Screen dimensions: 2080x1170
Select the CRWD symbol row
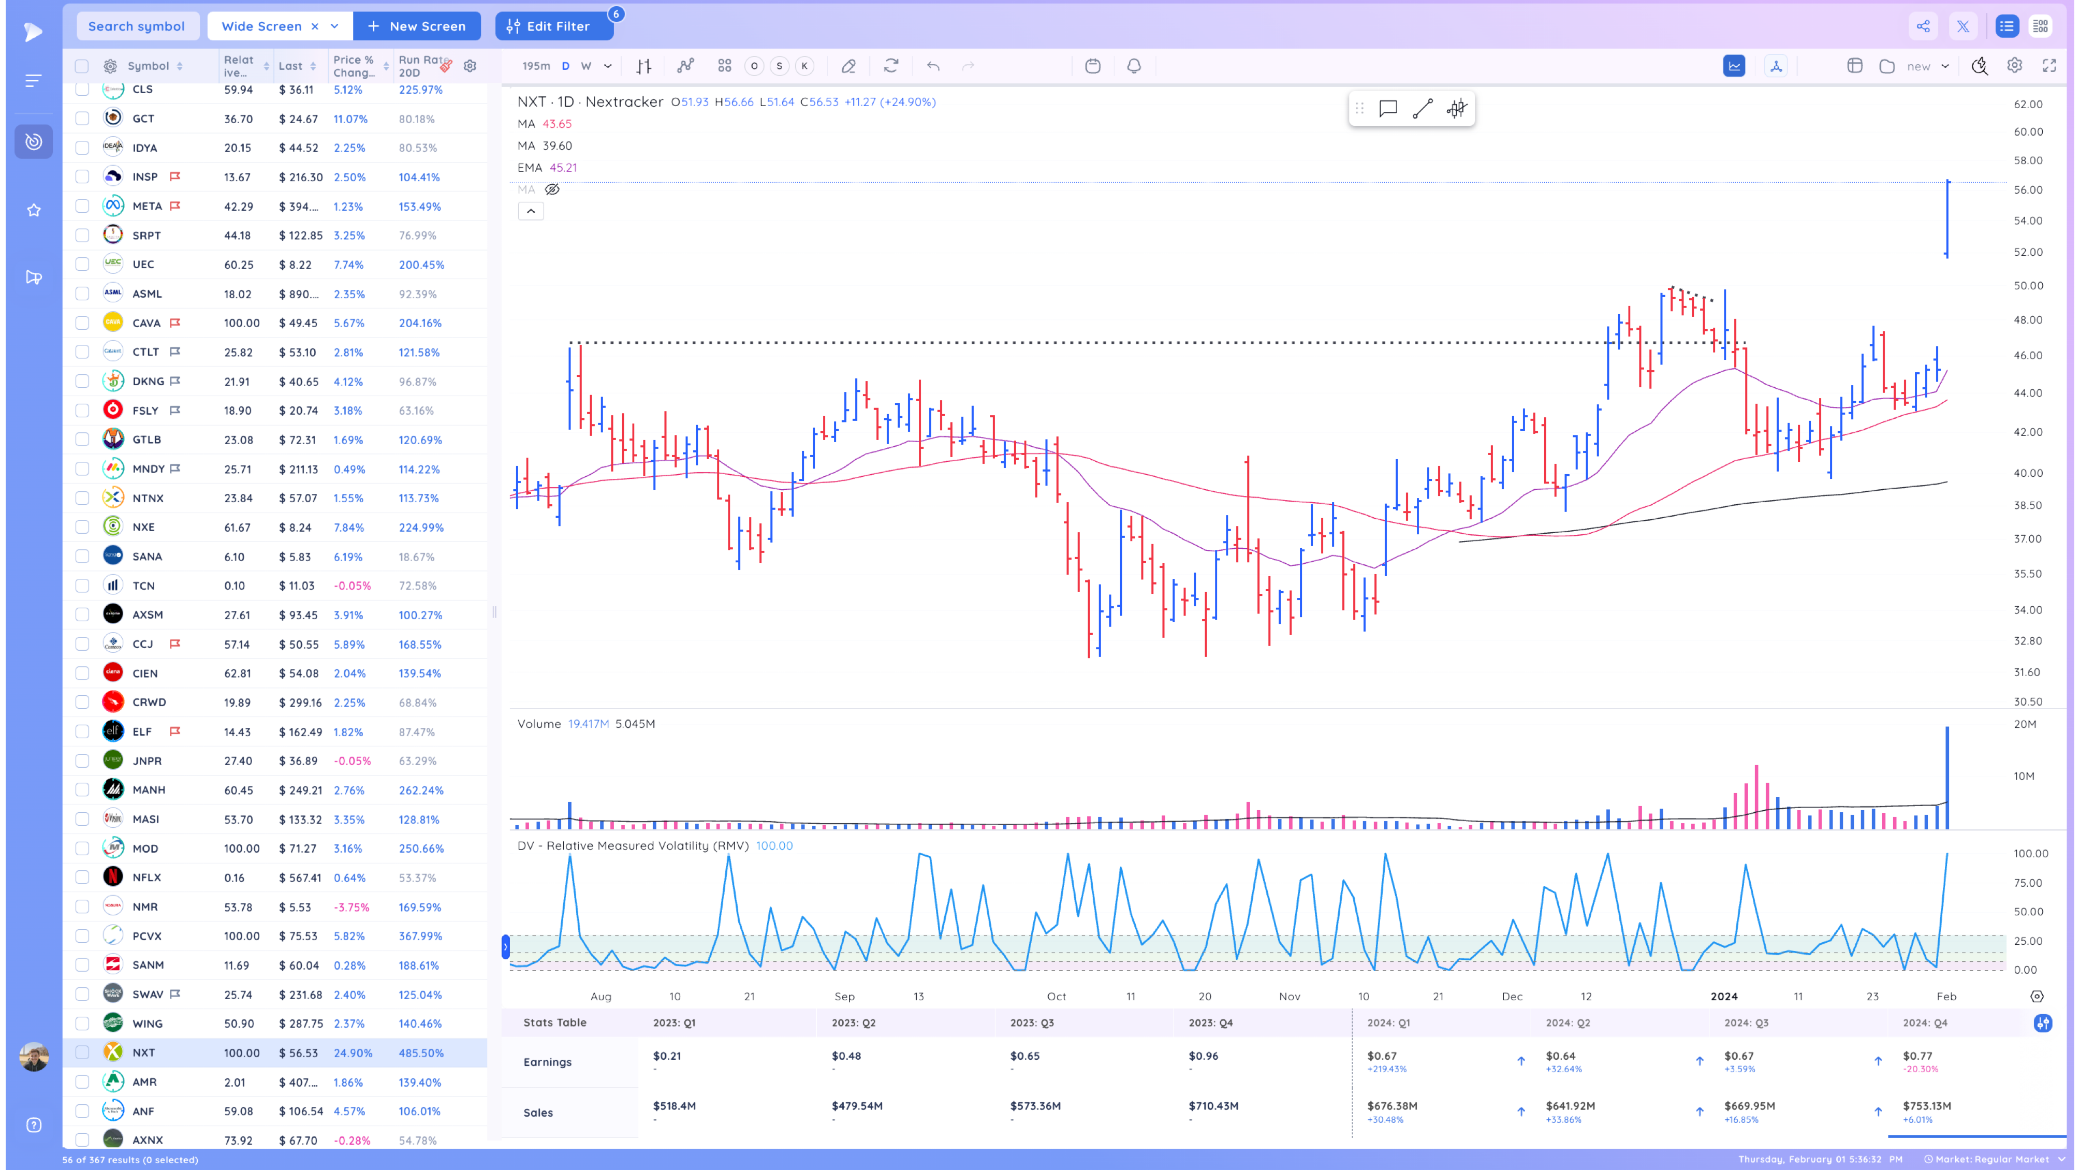pyautogui.click(x=274, y=703)
